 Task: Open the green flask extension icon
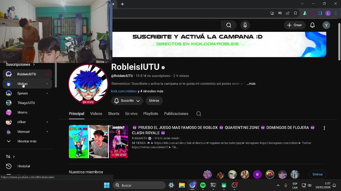pyautogui.click(x=305, y=13)
